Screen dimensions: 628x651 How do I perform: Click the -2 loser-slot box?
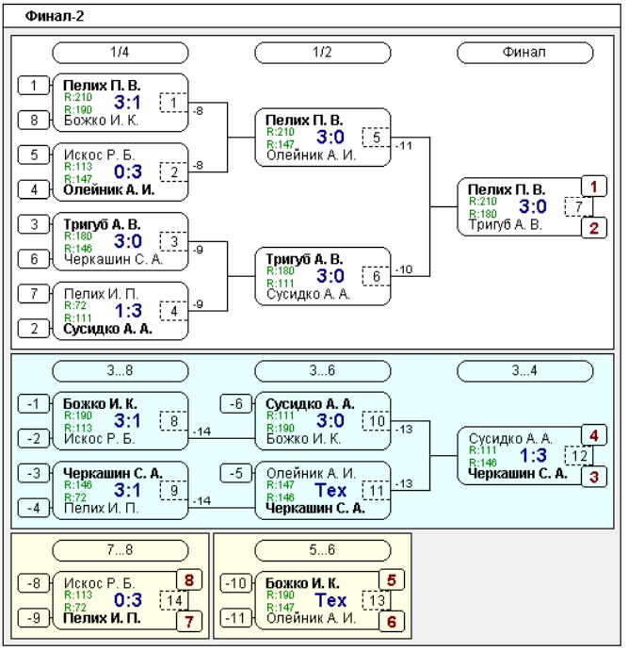34,438
